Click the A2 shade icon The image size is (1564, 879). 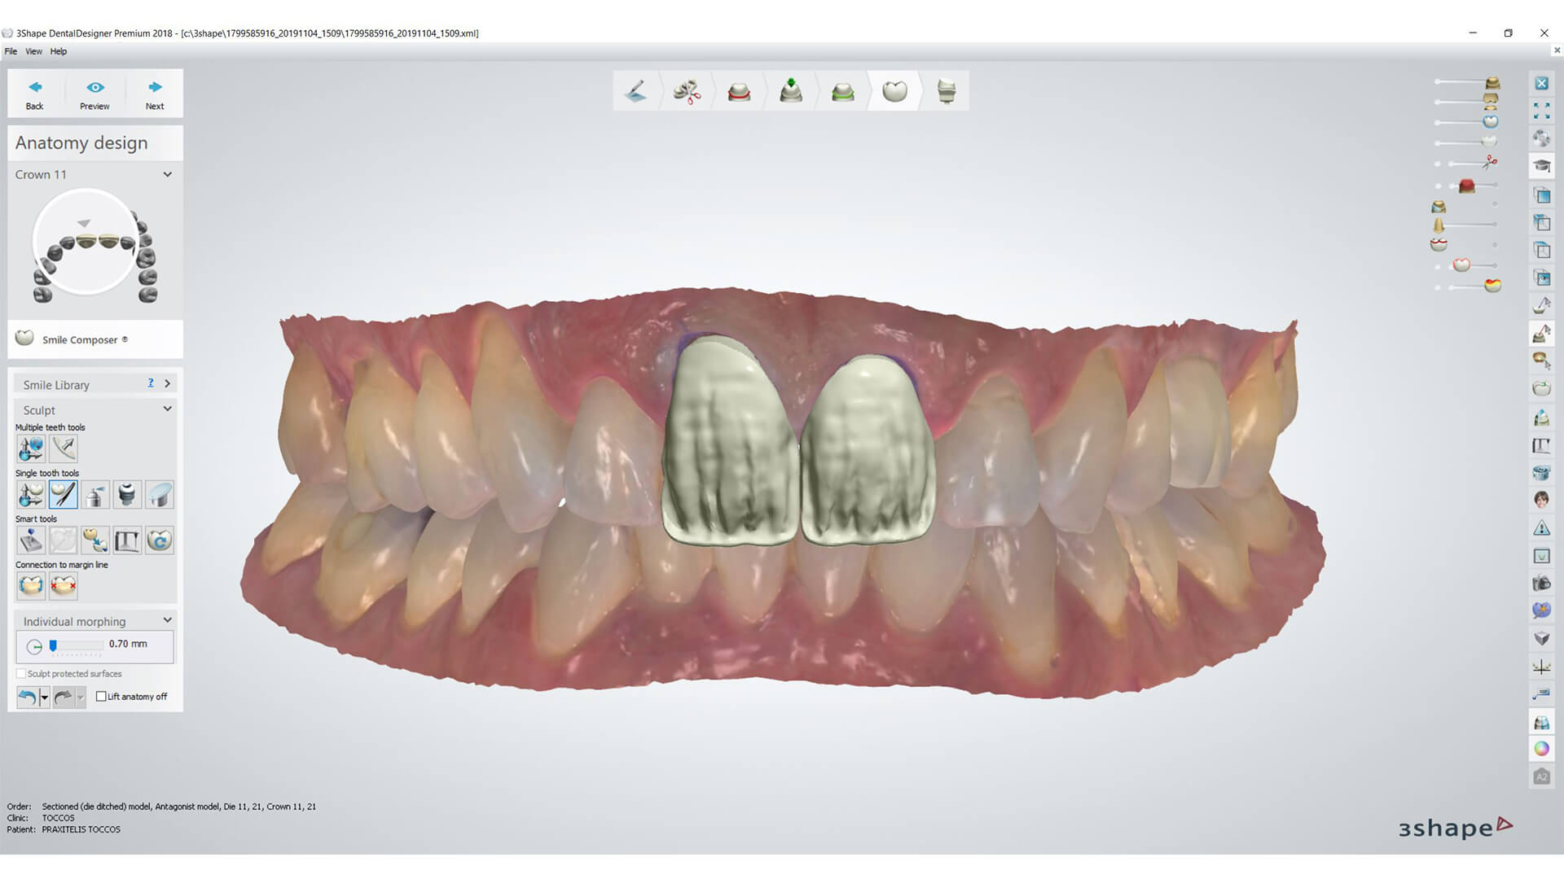1541,777
